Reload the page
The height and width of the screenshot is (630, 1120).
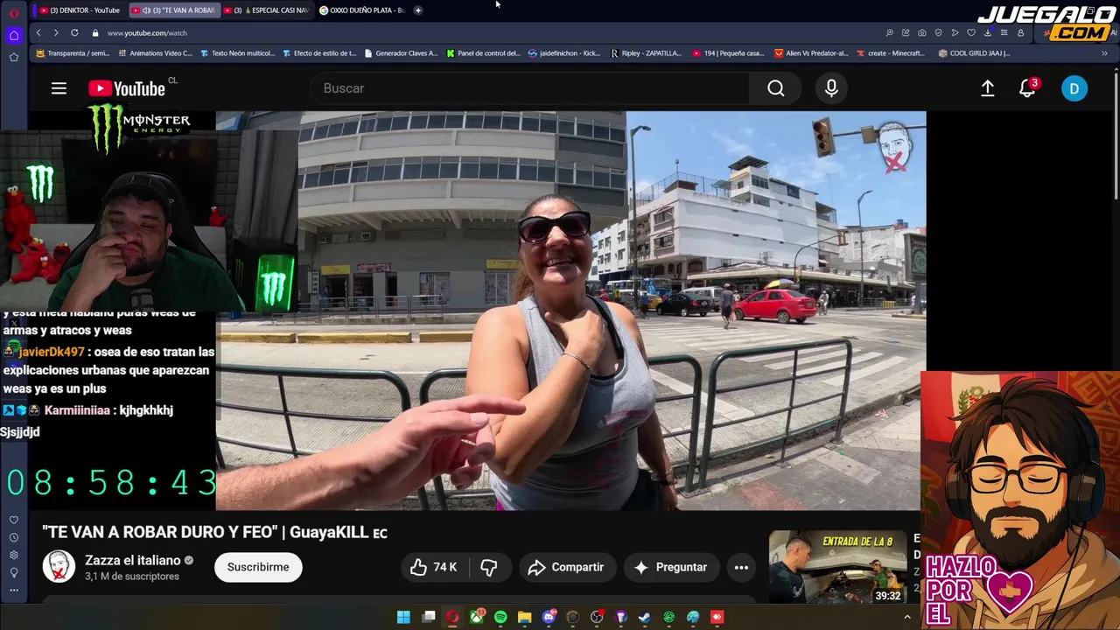[x=74, y=32]
